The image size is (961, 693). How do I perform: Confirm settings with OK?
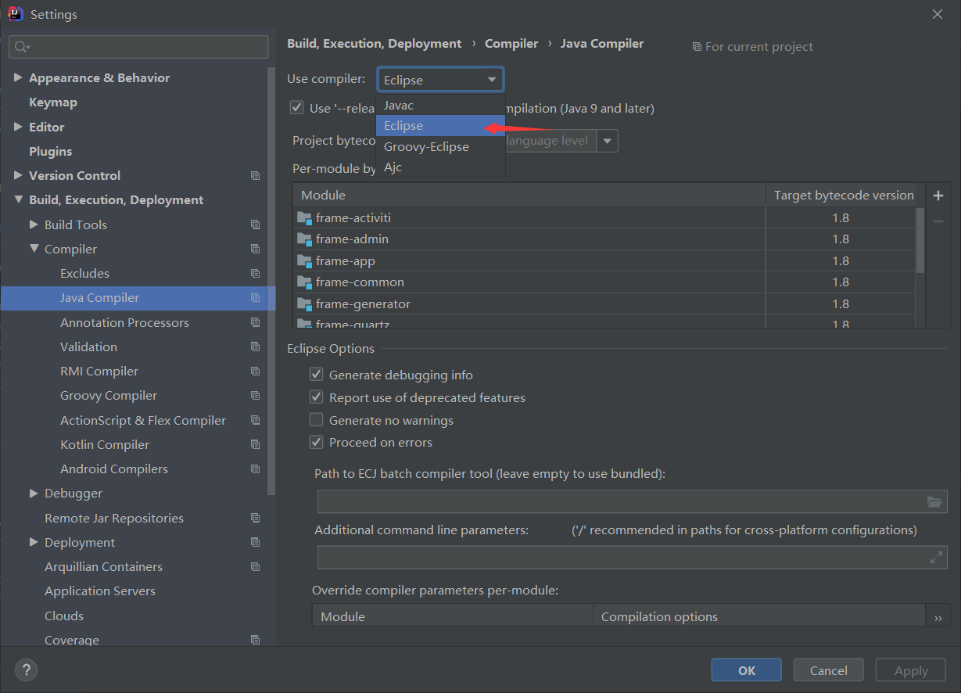[x=746, y=670]
